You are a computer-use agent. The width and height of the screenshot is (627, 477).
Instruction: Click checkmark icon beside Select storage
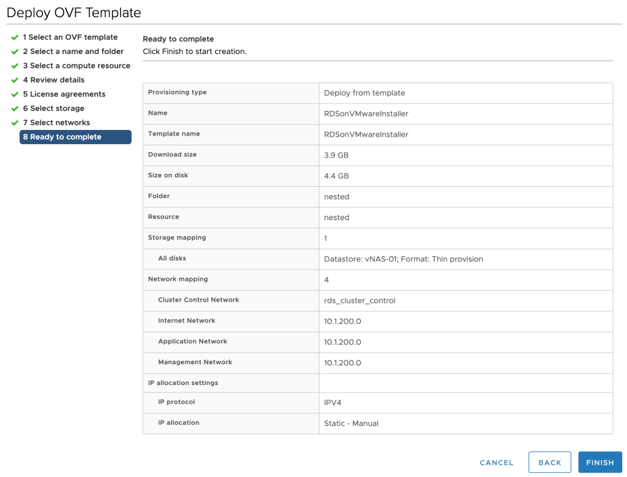[15, 109]
